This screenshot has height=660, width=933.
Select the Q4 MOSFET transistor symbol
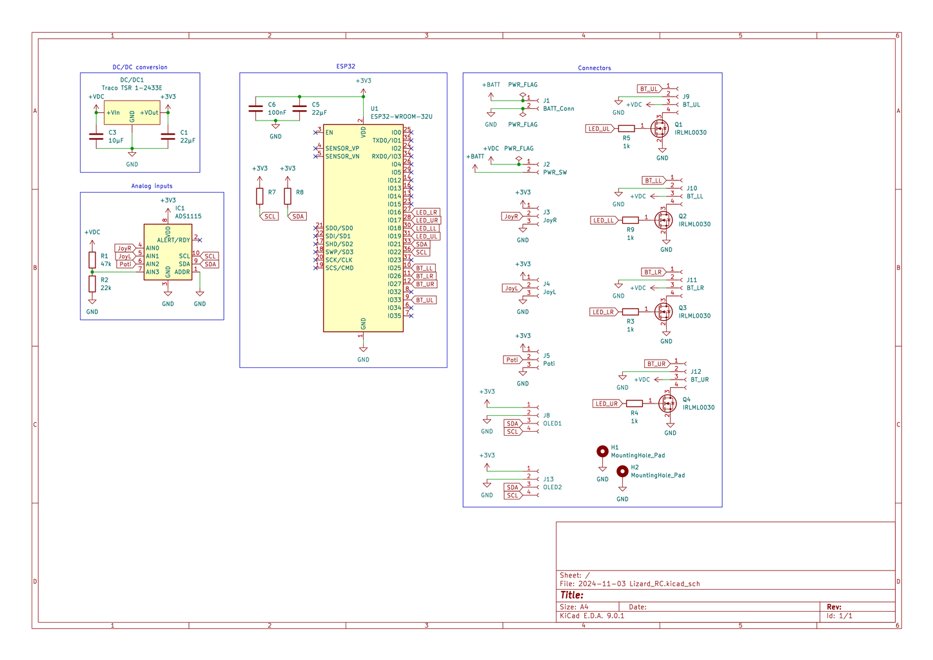click(667, 403)
